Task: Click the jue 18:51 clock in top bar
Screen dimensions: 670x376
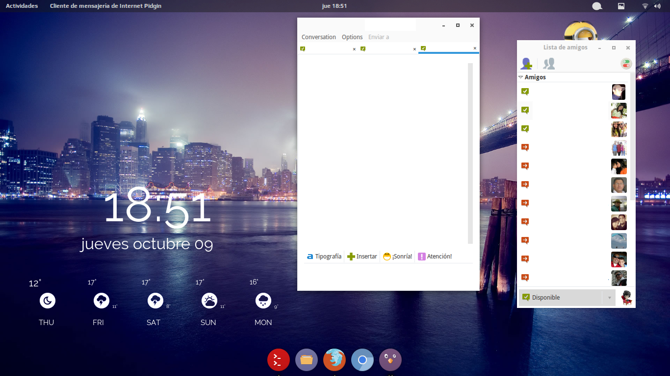Action: (x=335, y=6)
